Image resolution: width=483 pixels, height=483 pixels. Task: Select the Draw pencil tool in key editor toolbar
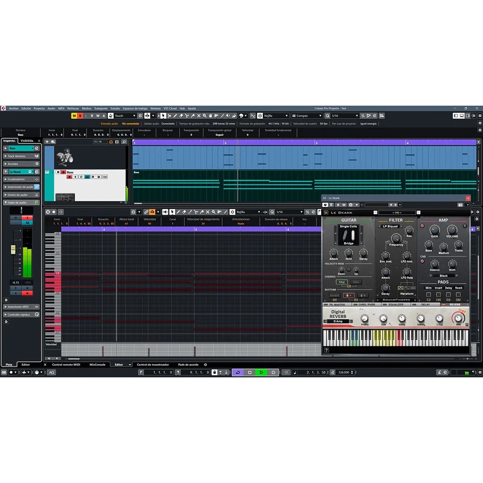178,212
